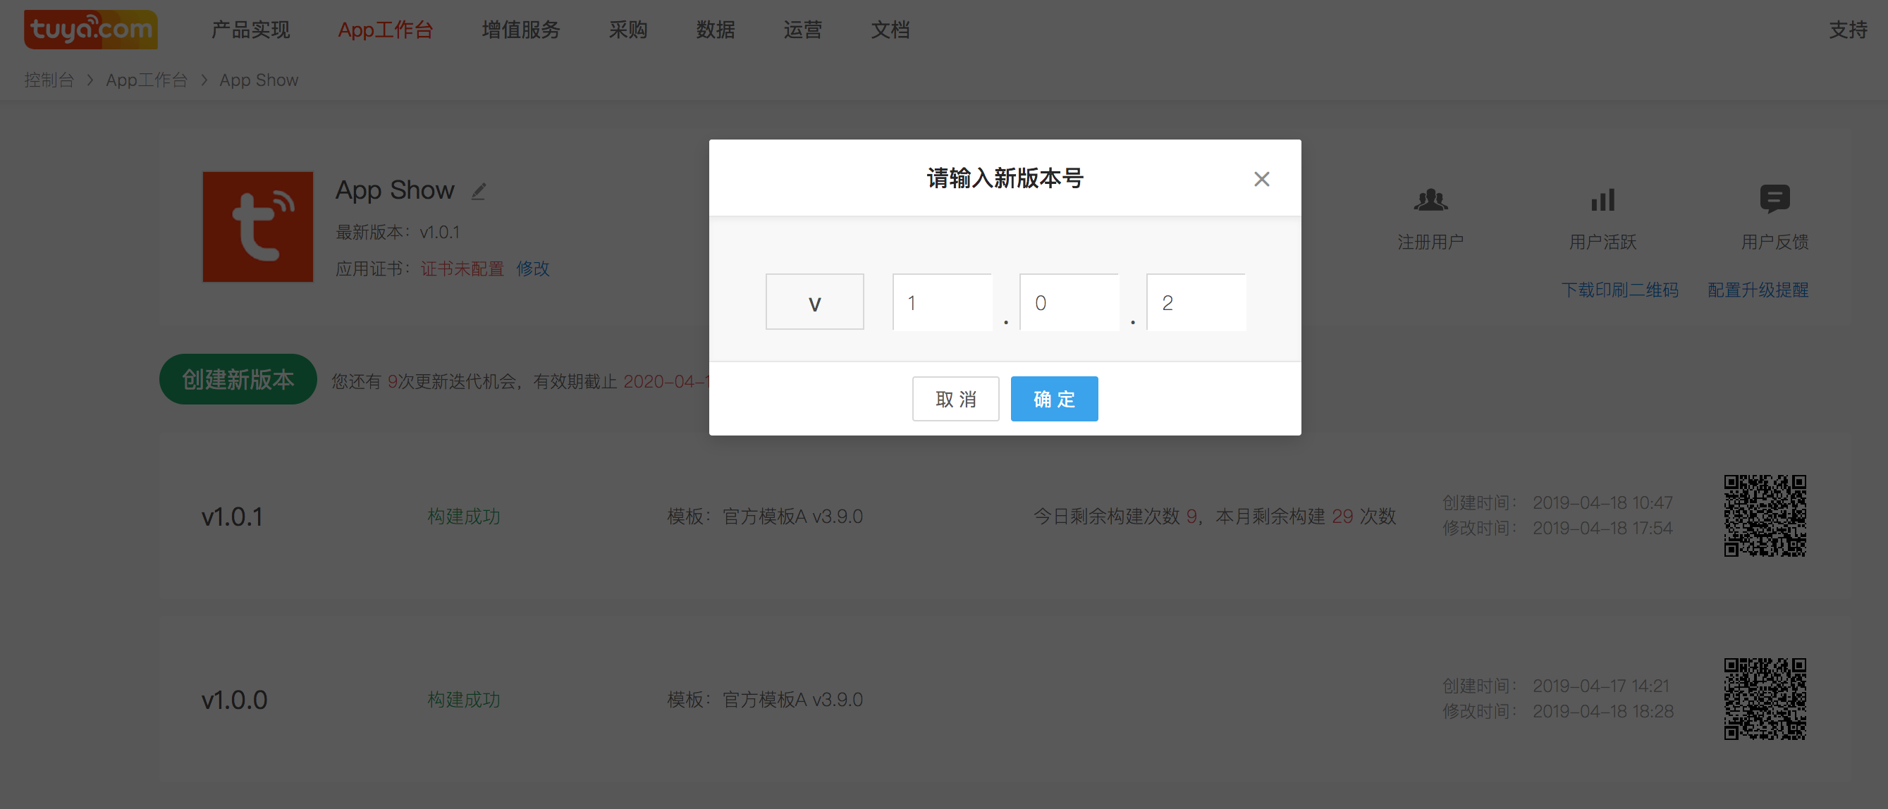Click the App Show title heading

pyautogui.click(x=395, y=190)
